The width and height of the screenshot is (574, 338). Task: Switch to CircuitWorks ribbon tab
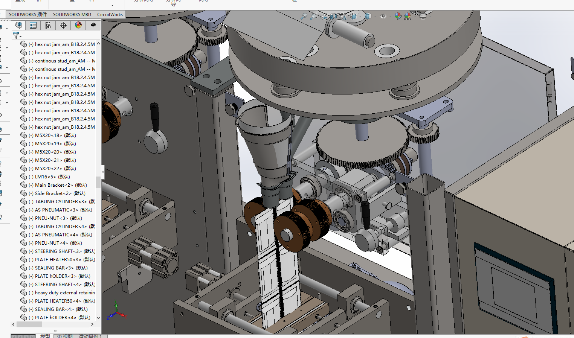tap(110, 14)
